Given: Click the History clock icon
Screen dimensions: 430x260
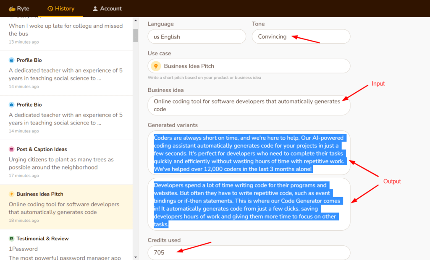Looking at the screenshot, I should (x=50, y=8).
